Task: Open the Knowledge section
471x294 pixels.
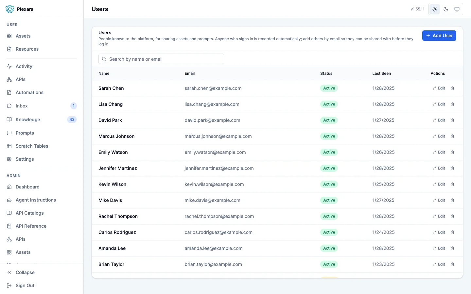Action: (42, 120)
